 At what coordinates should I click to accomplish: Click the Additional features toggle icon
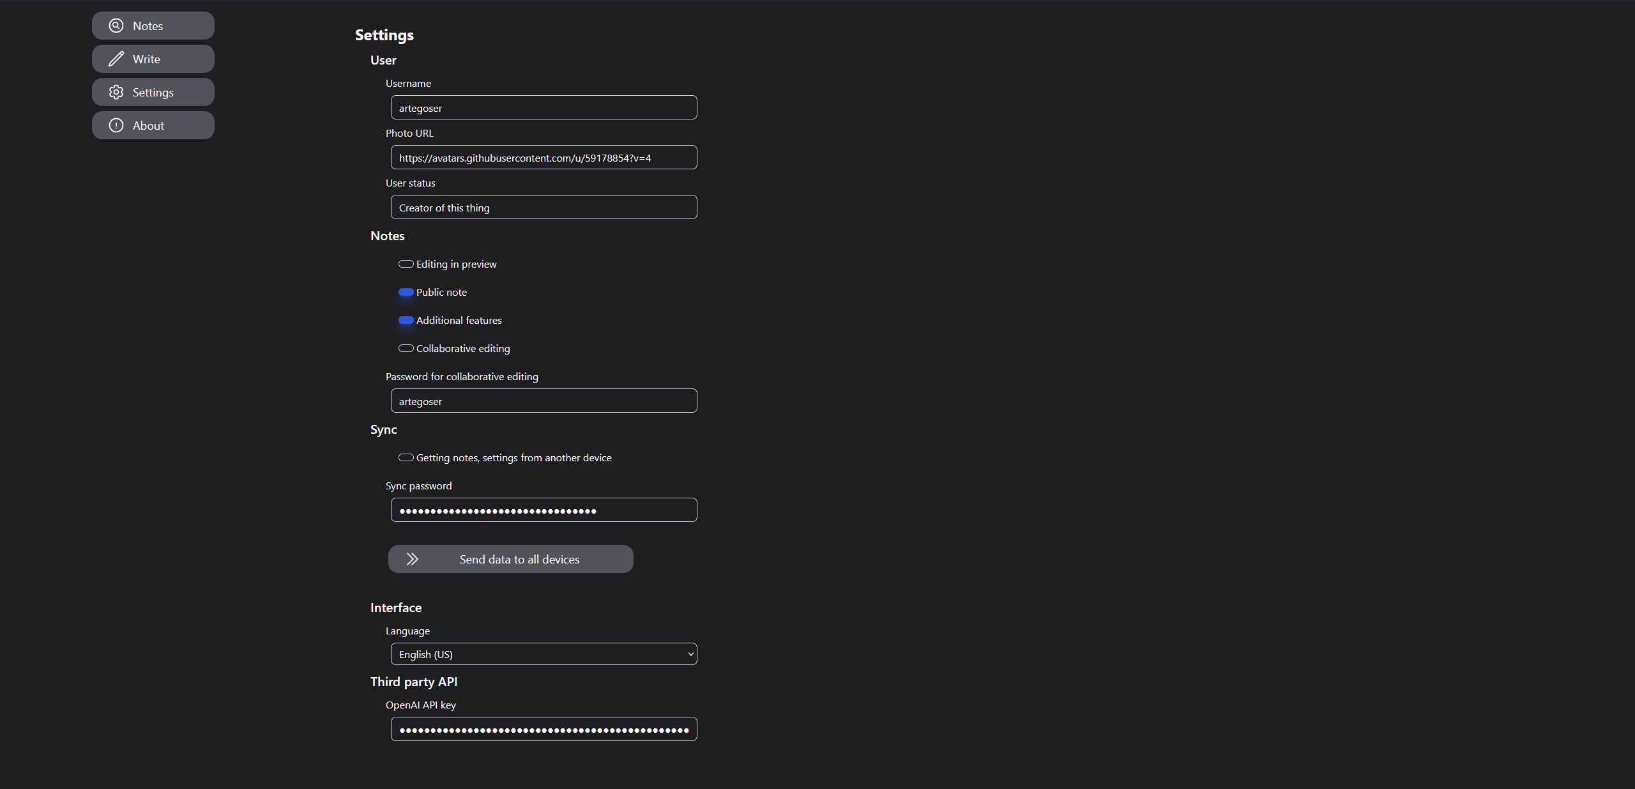tap(404, 321)
